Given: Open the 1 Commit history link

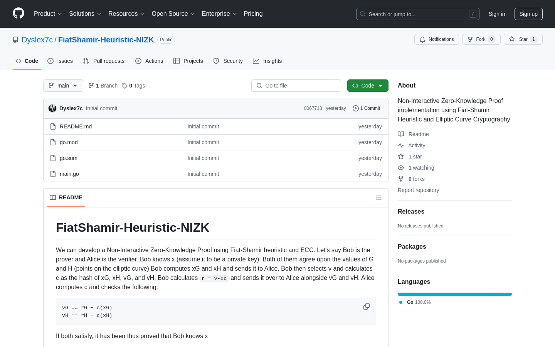Looking at the screenshot, I should pyautogui.click(x=367, y=108).
